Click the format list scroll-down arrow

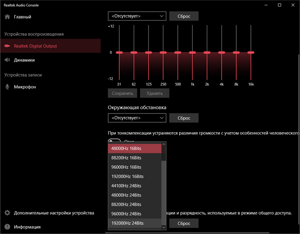click(x=164, y=227)
